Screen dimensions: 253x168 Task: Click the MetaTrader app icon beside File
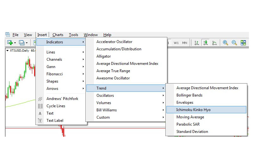tap(8, 34)
